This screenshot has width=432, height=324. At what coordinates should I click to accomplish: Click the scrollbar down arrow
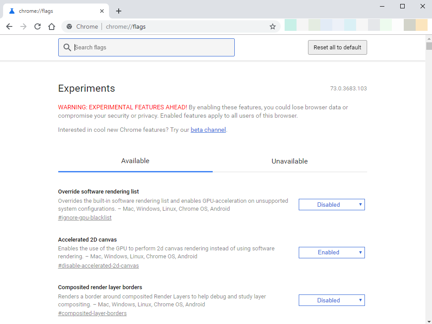pyautogui.click(x=429, y=321)
